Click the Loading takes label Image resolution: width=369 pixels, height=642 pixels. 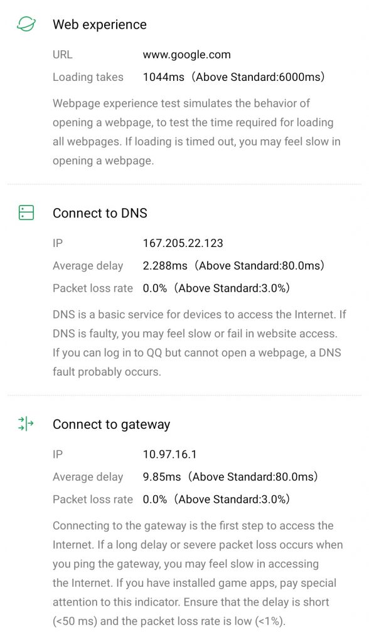pos(88,77)
